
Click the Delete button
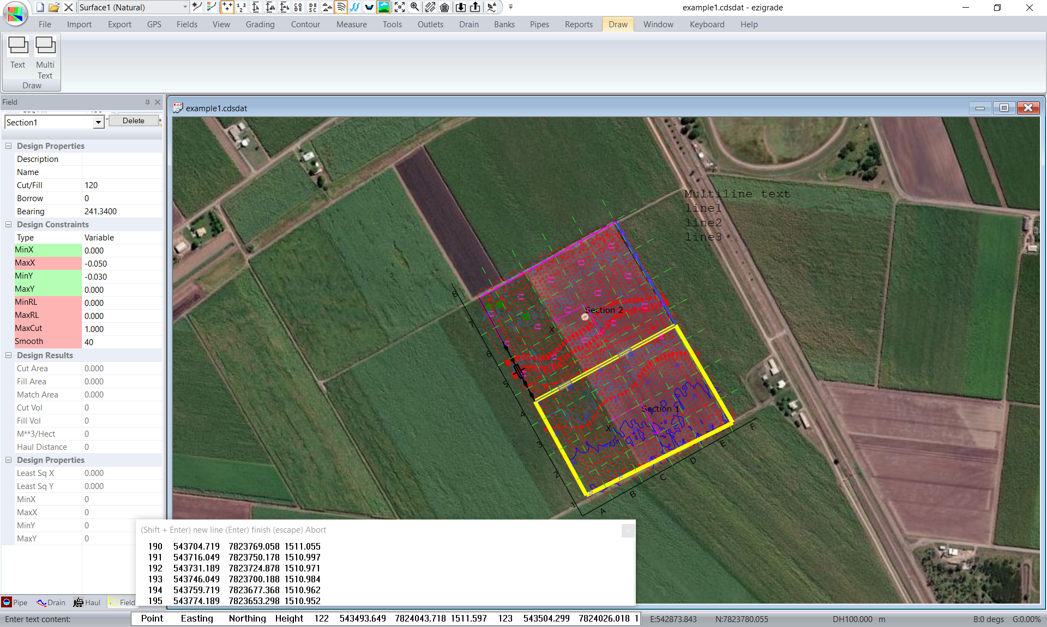(x=134, y=121)
